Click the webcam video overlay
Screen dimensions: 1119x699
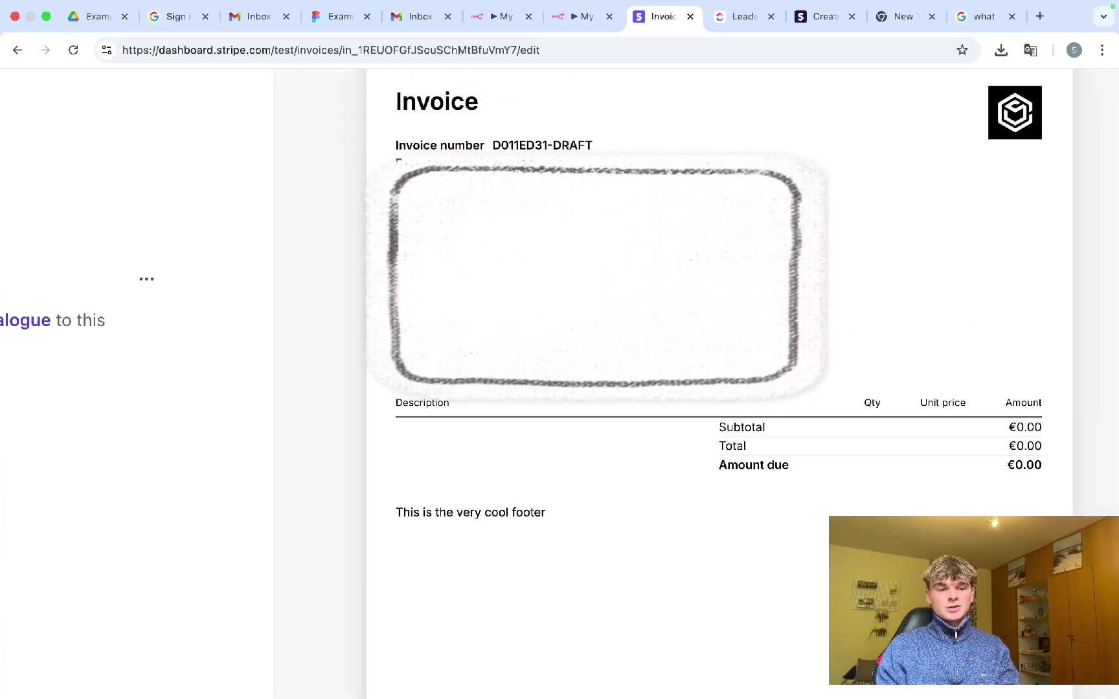(x=973, y=600)
